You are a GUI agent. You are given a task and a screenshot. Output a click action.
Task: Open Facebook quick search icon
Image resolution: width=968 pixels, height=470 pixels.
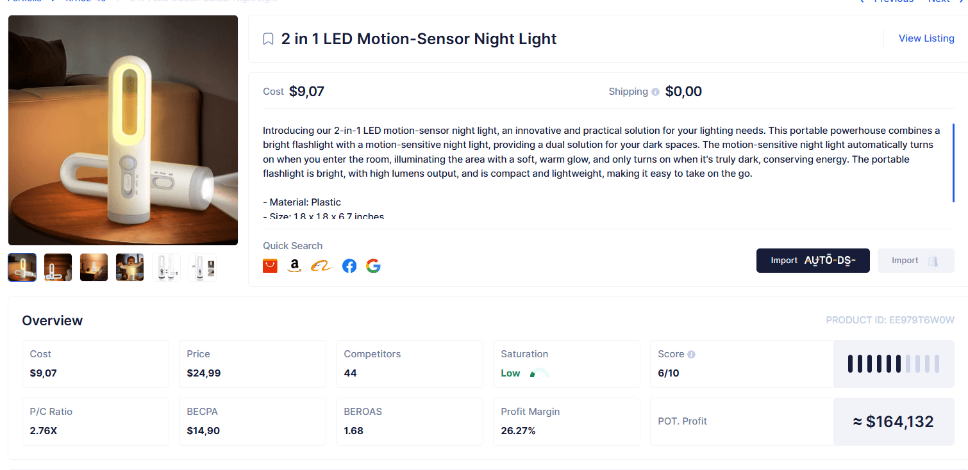[349, 266]
